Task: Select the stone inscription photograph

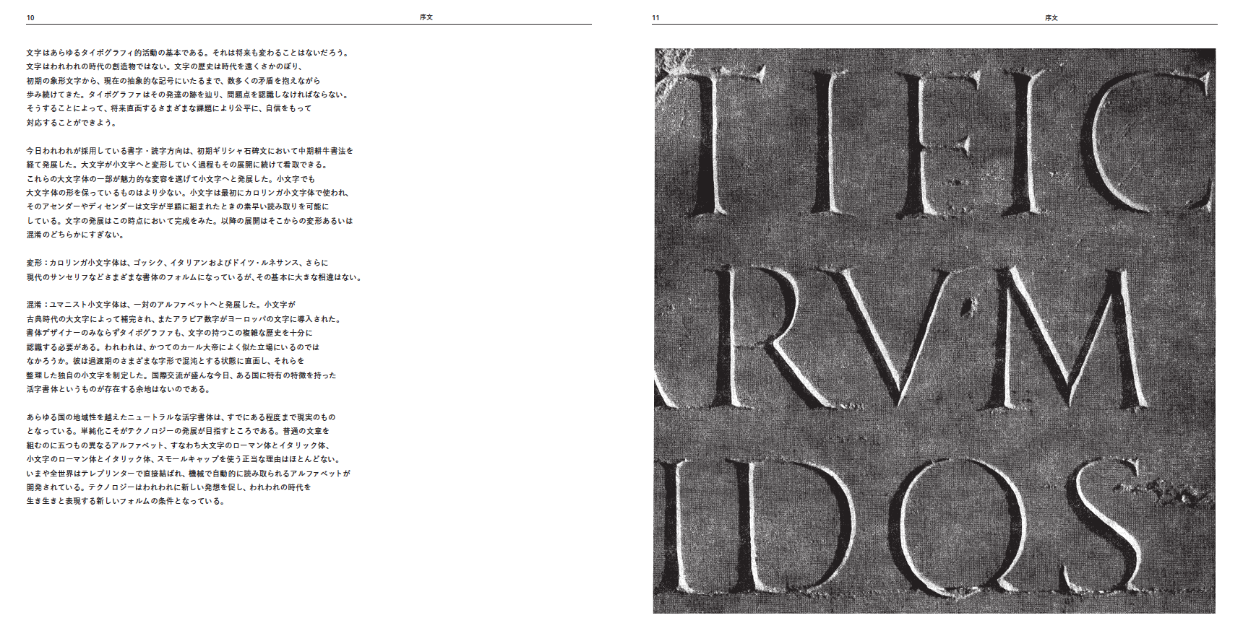Action: (x=934, y=331)
